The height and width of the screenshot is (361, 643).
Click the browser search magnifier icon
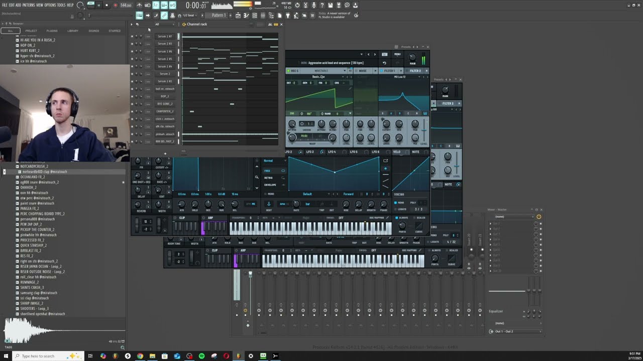click(122, 347)
